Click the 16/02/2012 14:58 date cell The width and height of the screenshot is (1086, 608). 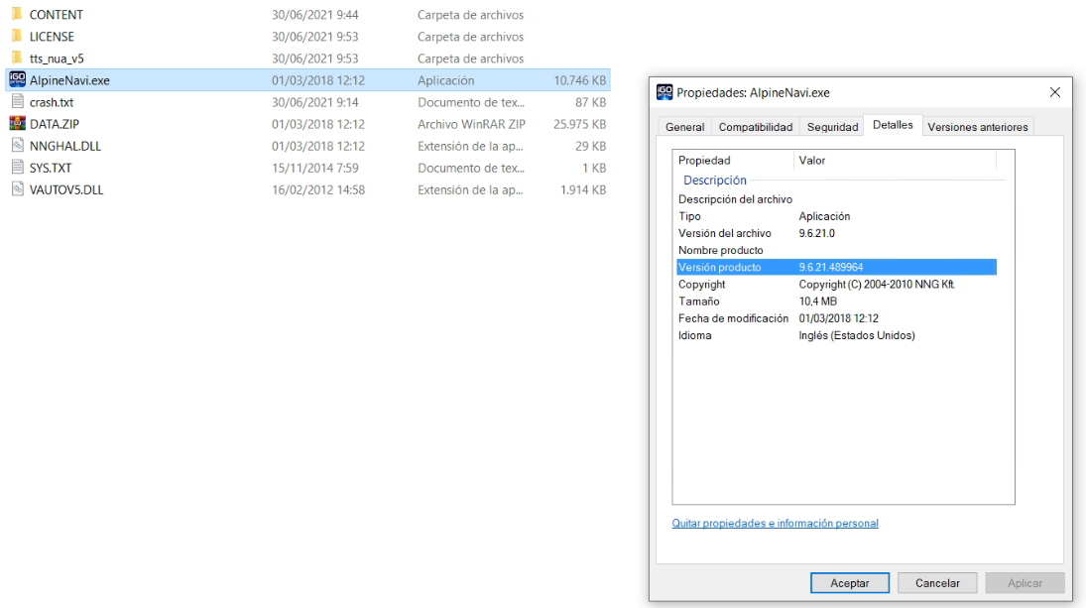[318, 189]
